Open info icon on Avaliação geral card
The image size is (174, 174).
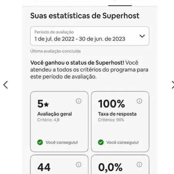pyautogui.click(x=78, y=101)
